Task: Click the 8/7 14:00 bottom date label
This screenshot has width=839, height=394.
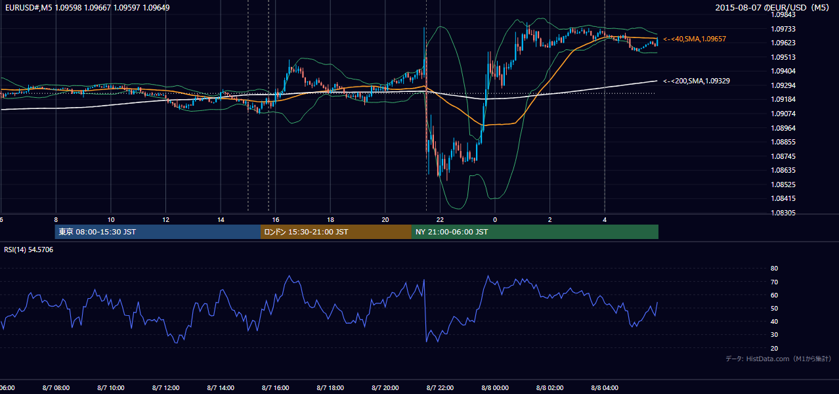Action: pos(221,388)
